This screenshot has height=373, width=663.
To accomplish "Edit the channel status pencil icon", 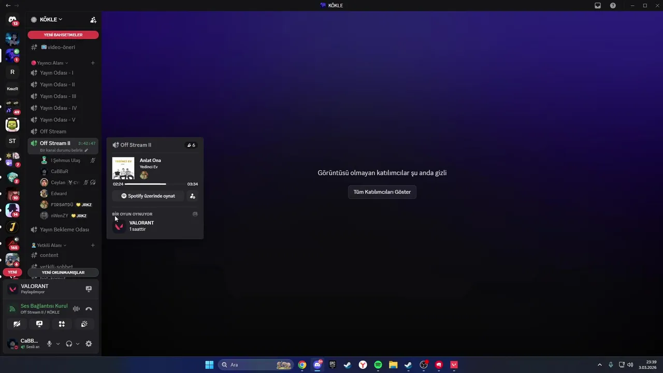I will point(87,150).
